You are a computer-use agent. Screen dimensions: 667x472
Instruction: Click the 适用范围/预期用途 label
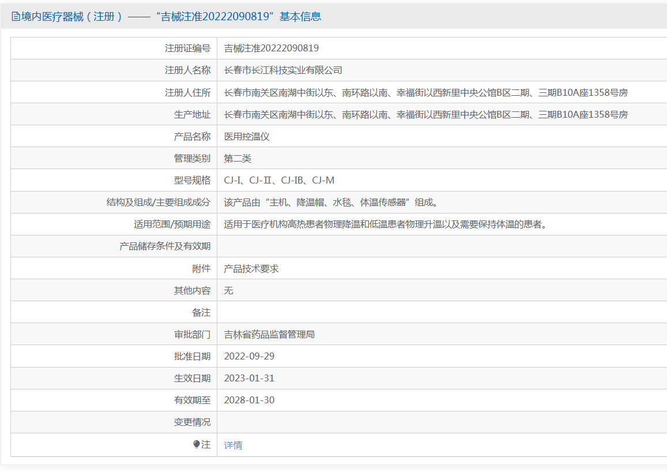[172, 224]
